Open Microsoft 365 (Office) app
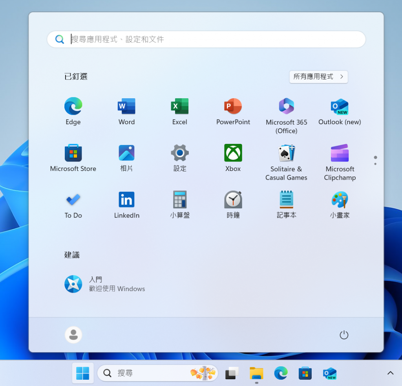 286,116
